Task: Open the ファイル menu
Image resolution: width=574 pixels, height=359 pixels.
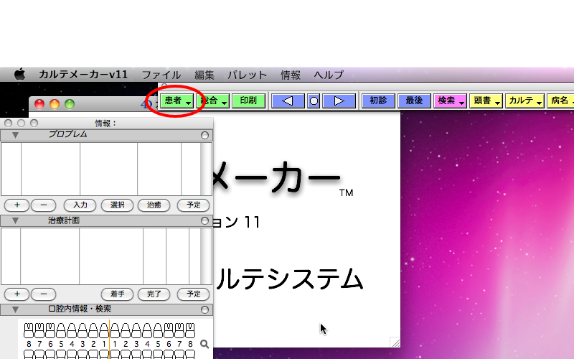Action: tap(161, 75)
